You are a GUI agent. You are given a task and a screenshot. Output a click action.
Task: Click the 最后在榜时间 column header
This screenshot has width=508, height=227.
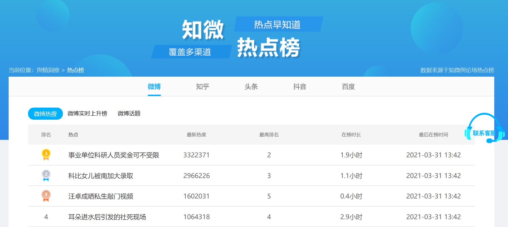434,135
